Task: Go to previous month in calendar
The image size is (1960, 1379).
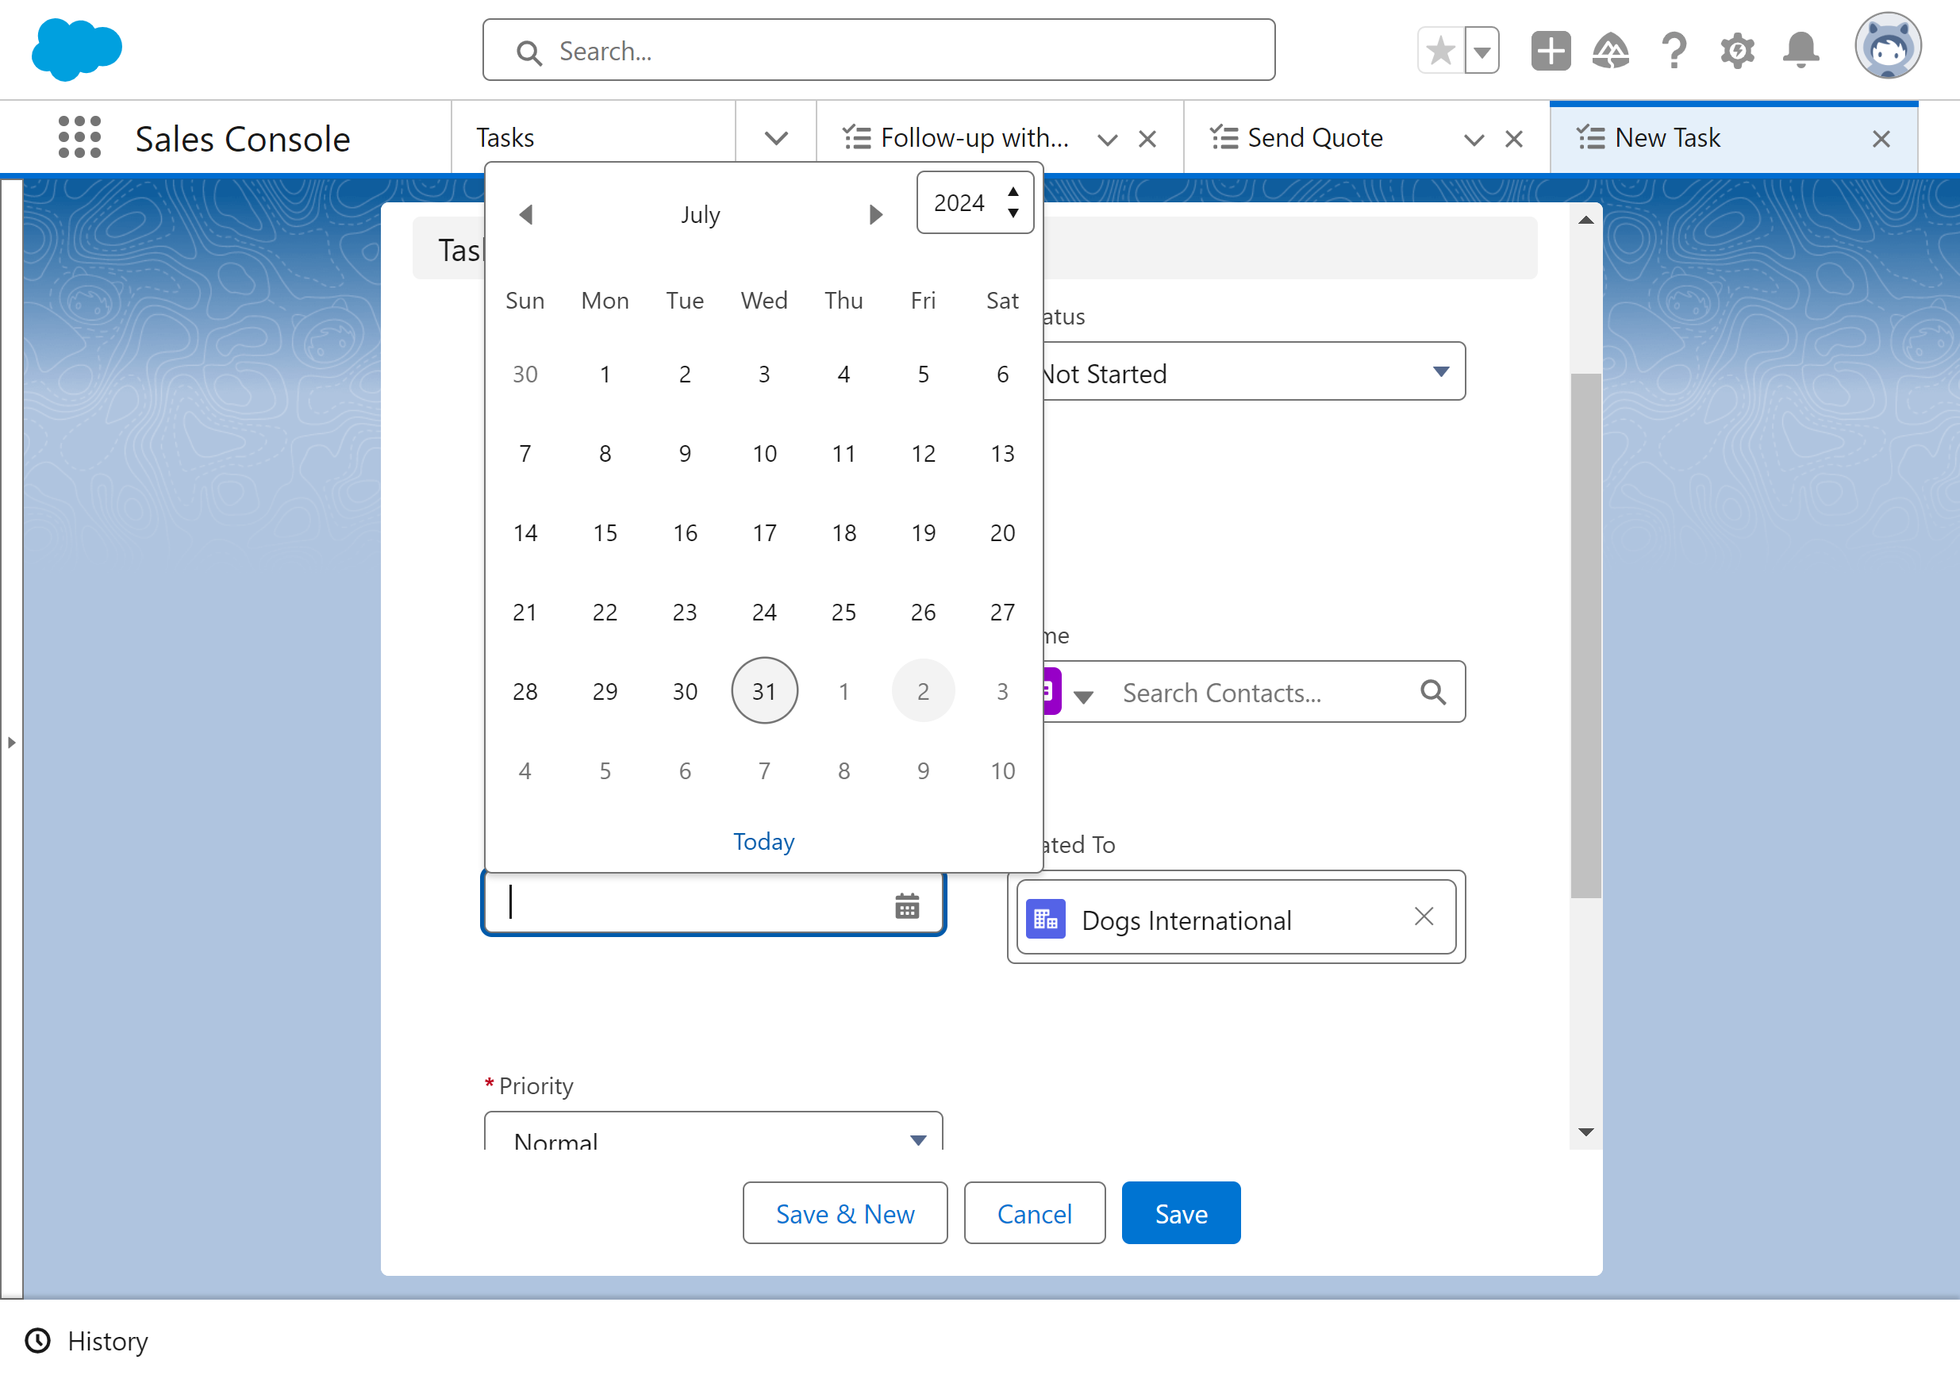Action: pos(526,214)
